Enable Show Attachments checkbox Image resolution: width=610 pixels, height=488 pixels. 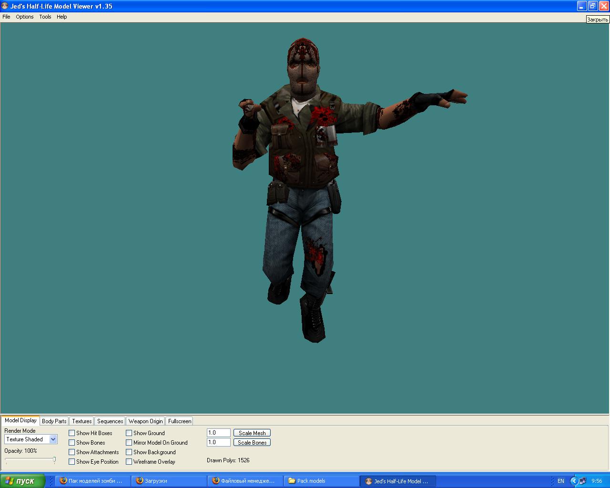72,452
